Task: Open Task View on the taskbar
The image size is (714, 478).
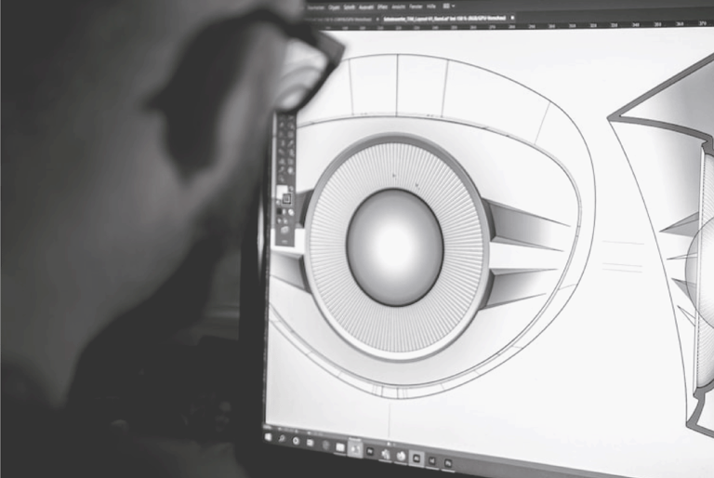Action: (311, 443)
